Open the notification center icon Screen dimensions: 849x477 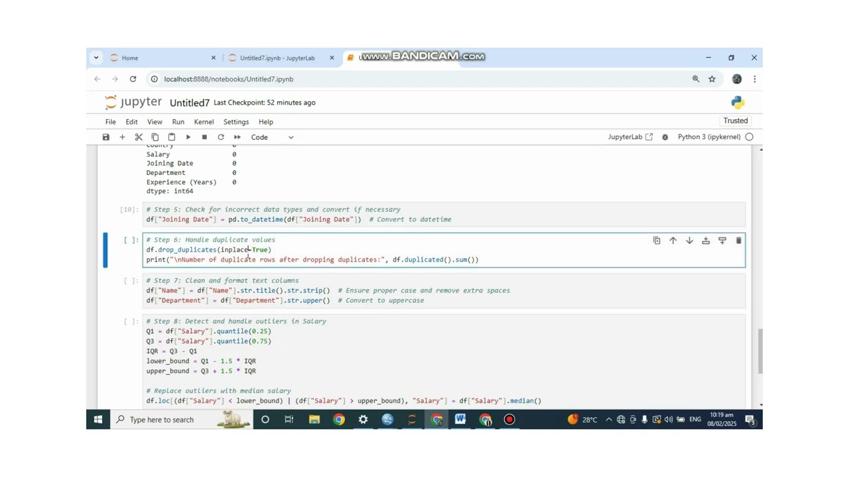click(x=750, y=419)
